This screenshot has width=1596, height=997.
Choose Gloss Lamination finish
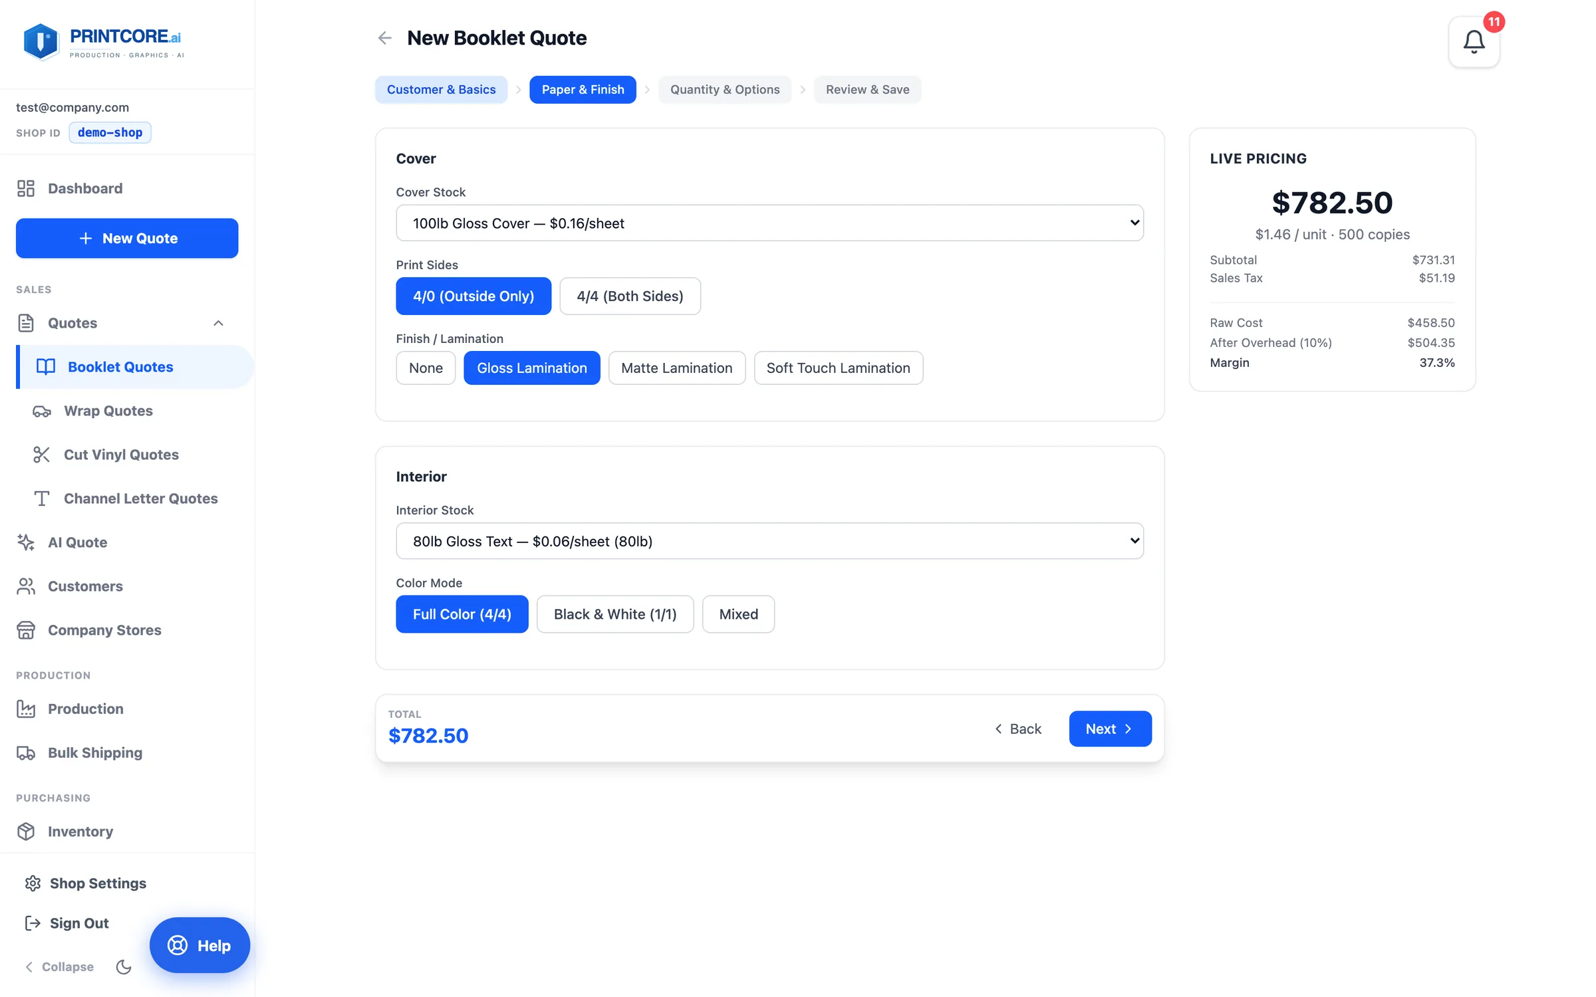pyautogui.click(x=532, y=368)
